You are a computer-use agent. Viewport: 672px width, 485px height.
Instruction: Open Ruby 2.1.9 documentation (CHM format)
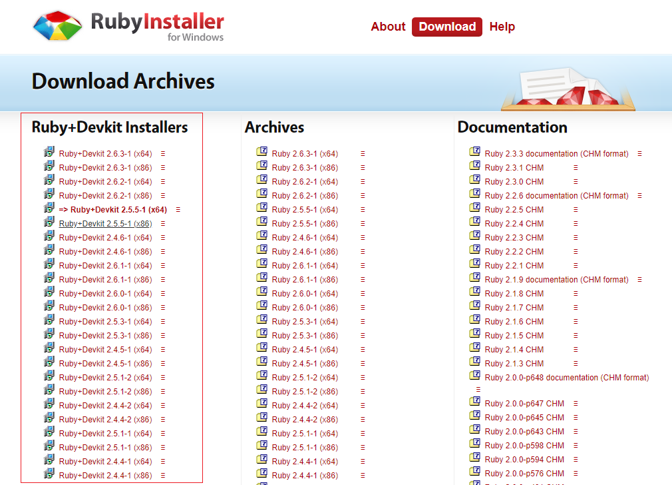pyautogui.click(x=556, y=280)
